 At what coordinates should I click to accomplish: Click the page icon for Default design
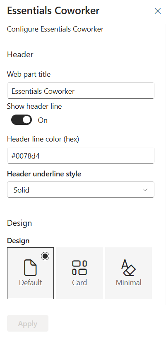30,268
